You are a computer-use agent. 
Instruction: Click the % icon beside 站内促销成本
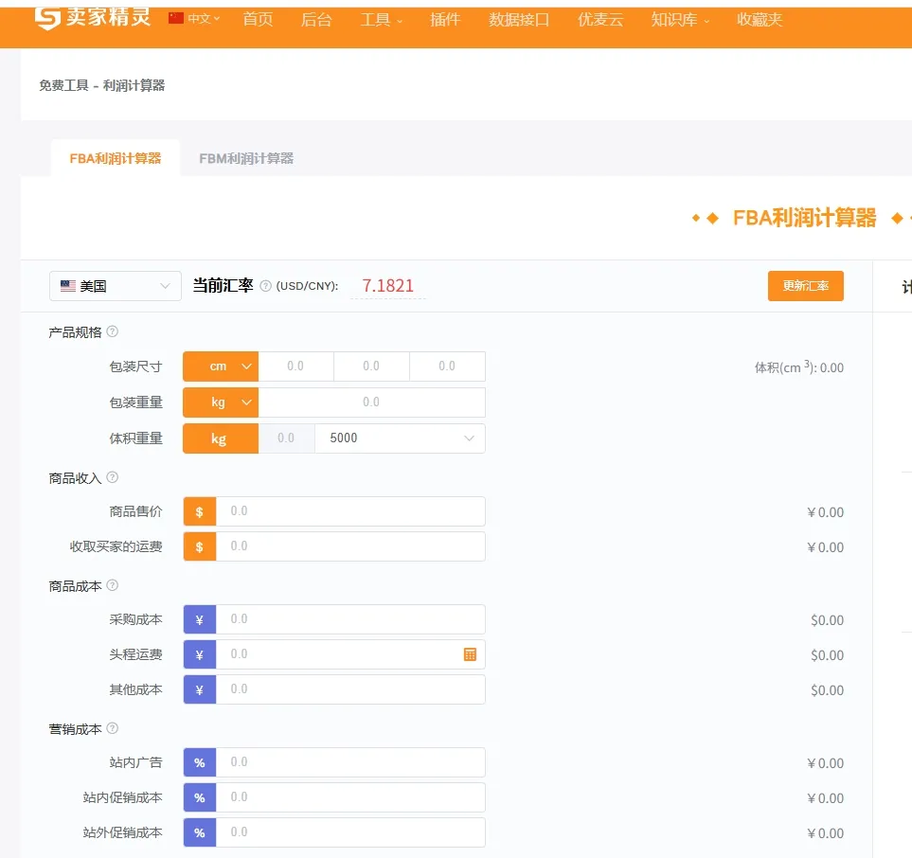tap(200, 797)
